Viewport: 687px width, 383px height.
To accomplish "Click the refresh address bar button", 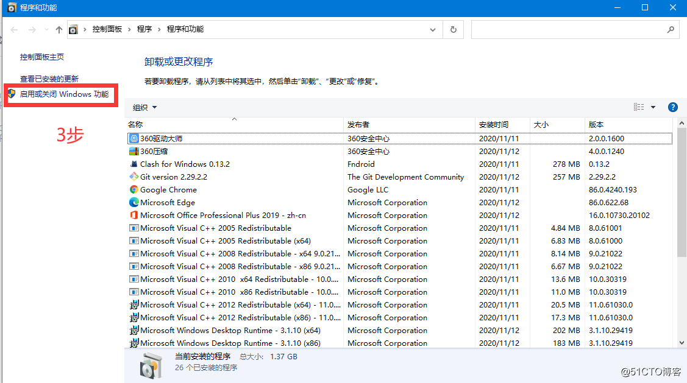I will [x=454, y=29].
